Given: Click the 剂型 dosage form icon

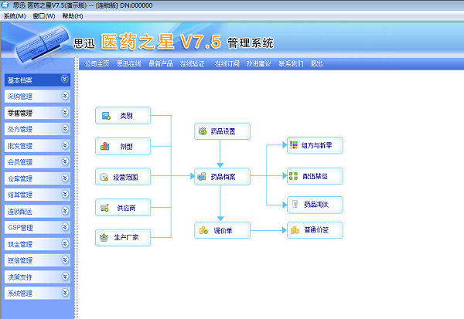Looking at the screenshot, I should 104,146.
